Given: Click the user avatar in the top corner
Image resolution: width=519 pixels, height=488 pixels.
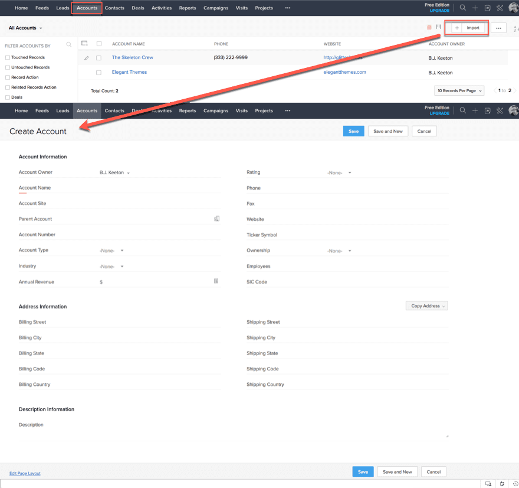Looking at the screenshot, I should point(513,8).
